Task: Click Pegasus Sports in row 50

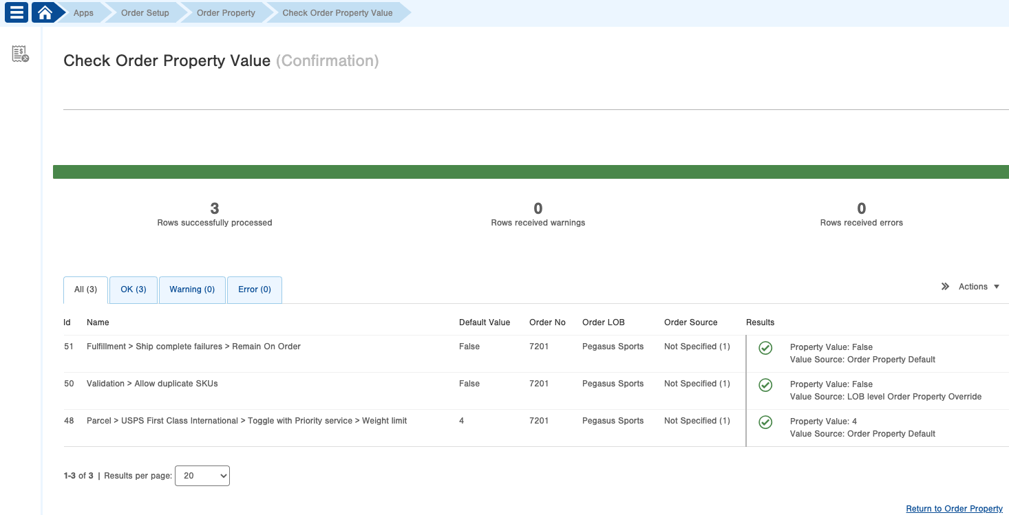Action: 613,384
